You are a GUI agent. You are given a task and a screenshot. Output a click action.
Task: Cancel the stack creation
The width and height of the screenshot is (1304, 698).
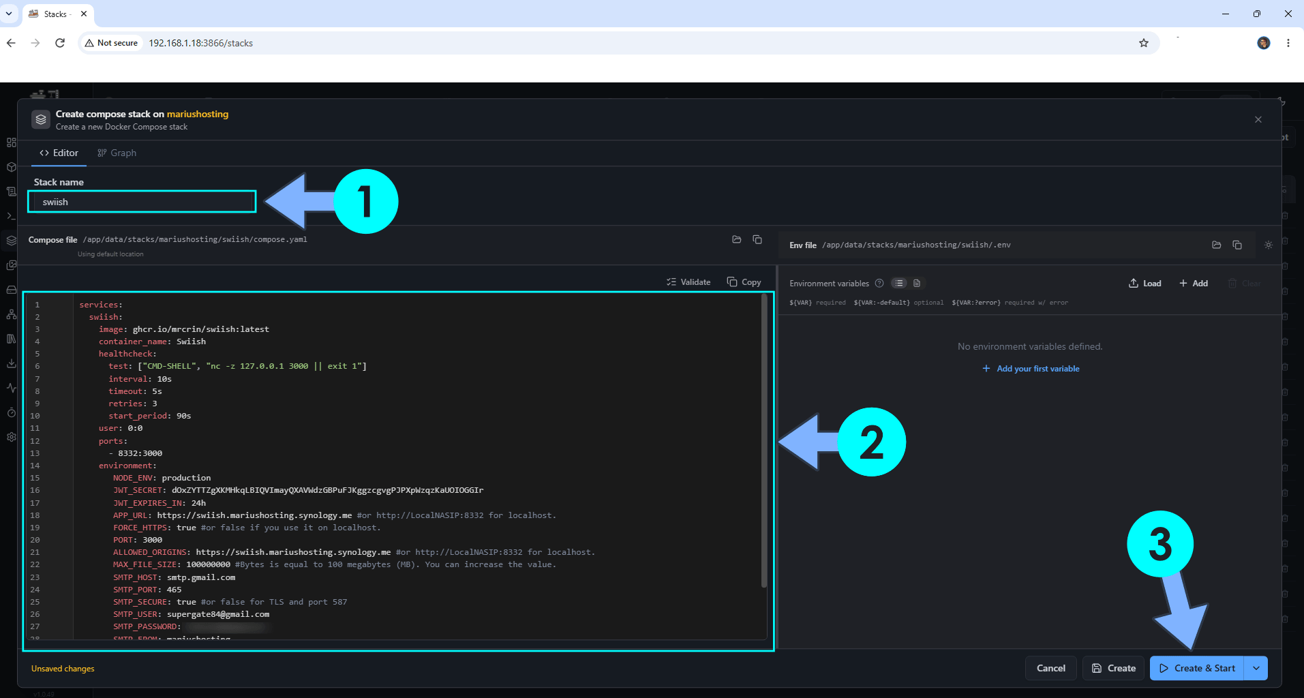(x=1050, y=668)
